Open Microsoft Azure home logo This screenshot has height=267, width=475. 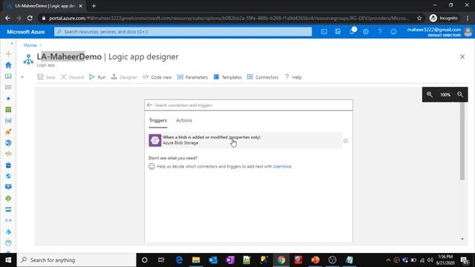(26, 32)
